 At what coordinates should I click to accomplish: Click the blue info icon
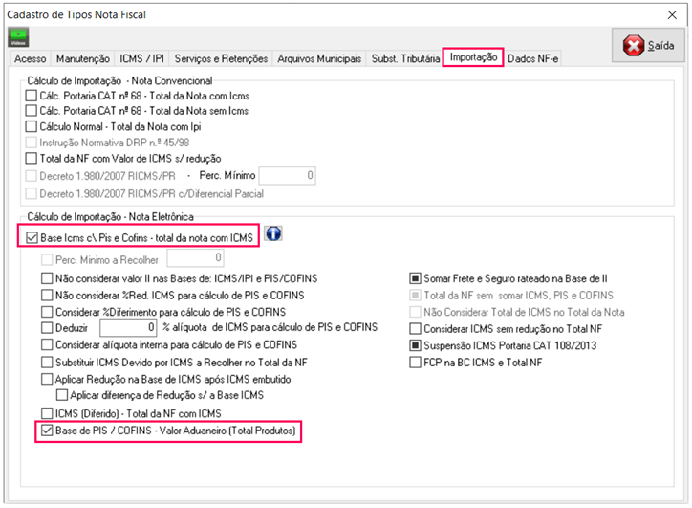pos(273,235)
